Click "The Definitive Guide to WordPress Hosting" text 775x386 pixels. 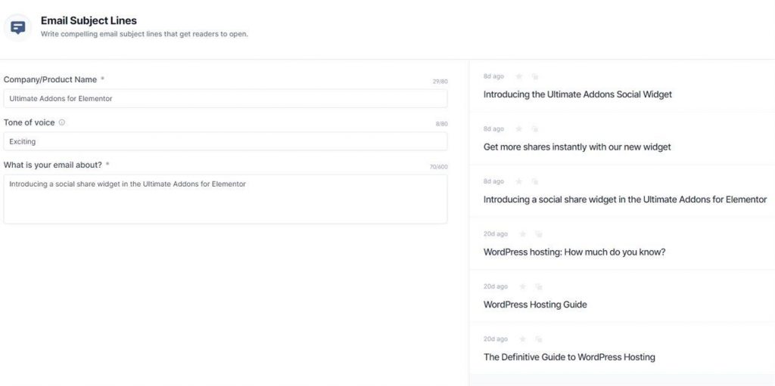pyautogui.click(x=569, y=357)
